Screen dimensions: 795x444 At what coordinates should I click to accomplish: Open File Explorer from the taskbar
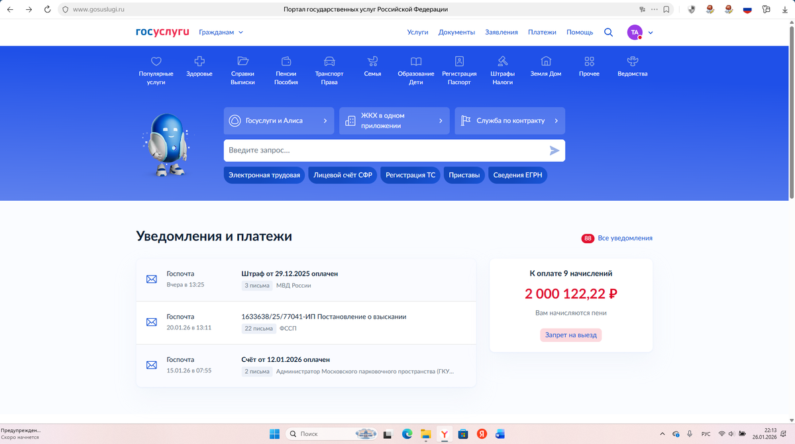[427, 434]
